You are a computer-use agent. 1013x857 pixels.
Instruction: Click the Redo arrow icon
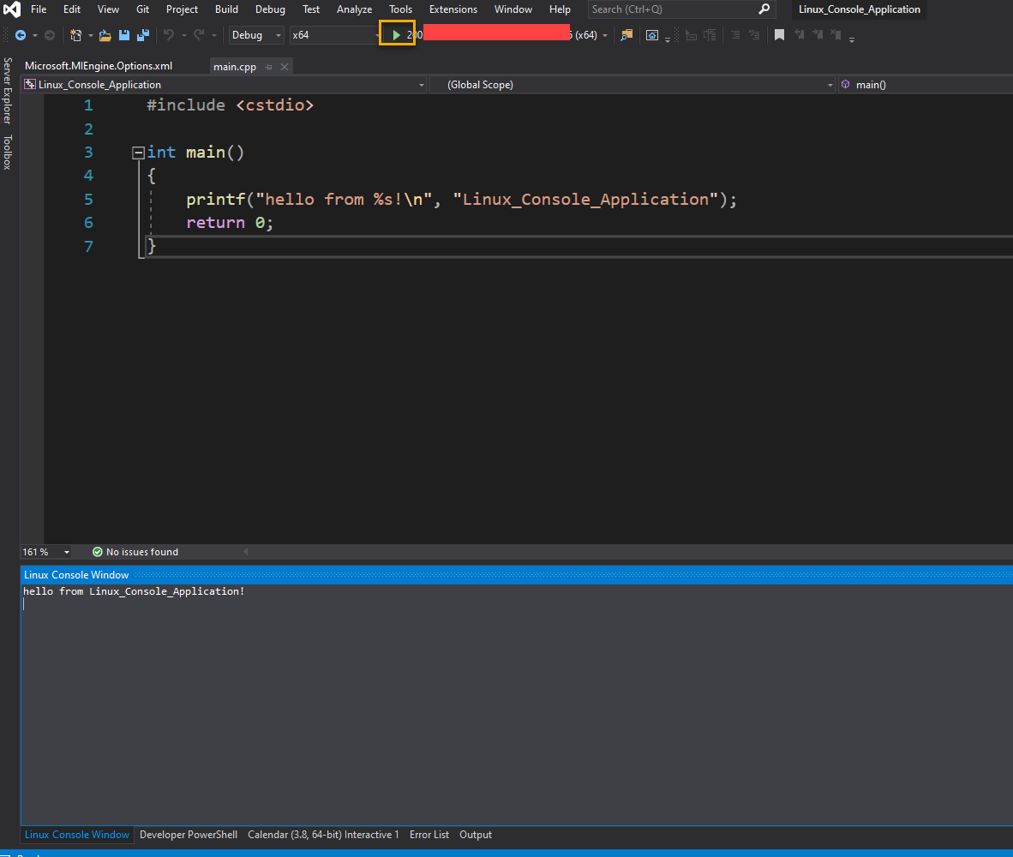(199, 35)
